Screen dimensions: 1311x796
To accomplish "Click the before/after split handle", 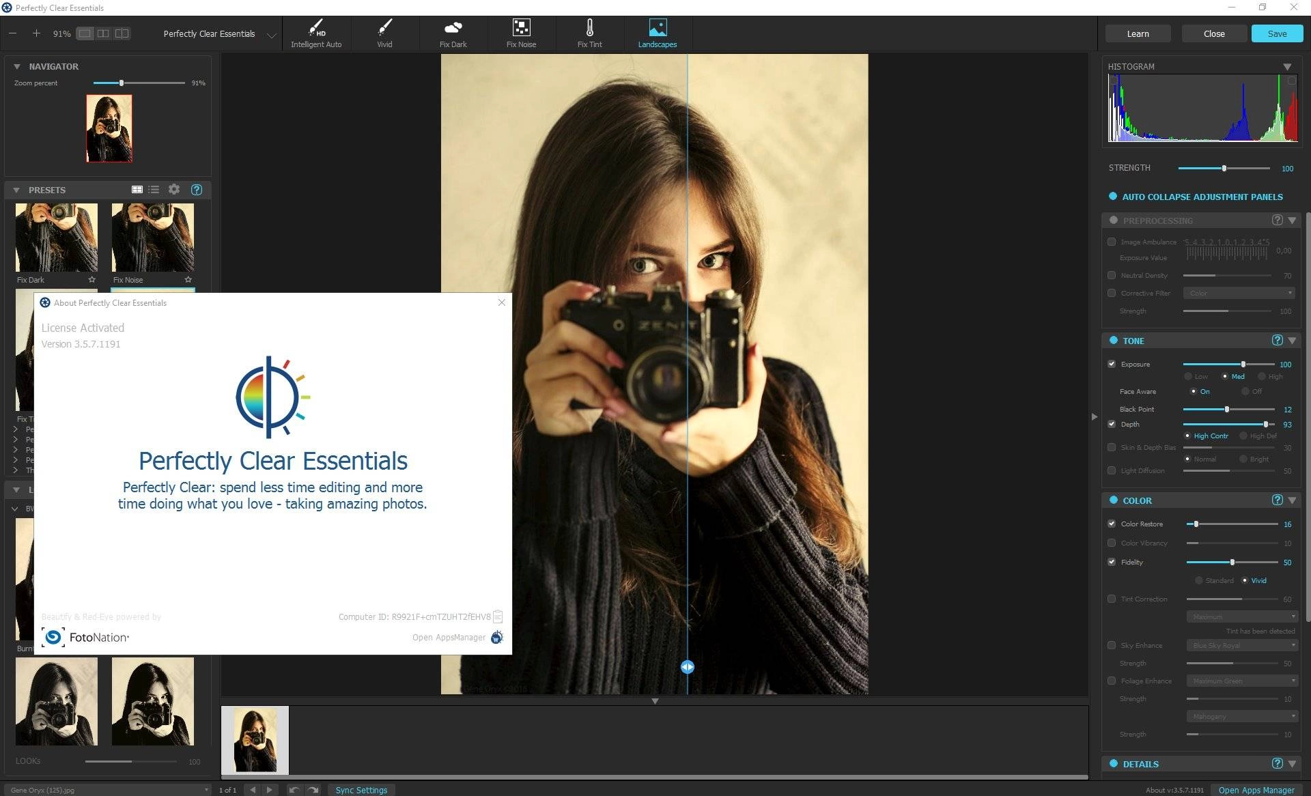I will [x=687, y=667].
